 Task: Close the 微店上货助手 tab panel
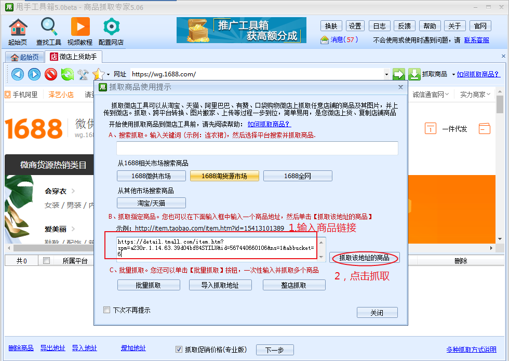(x=503, y=56)
